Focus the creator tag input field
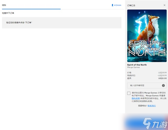 (x=147, y=85)
